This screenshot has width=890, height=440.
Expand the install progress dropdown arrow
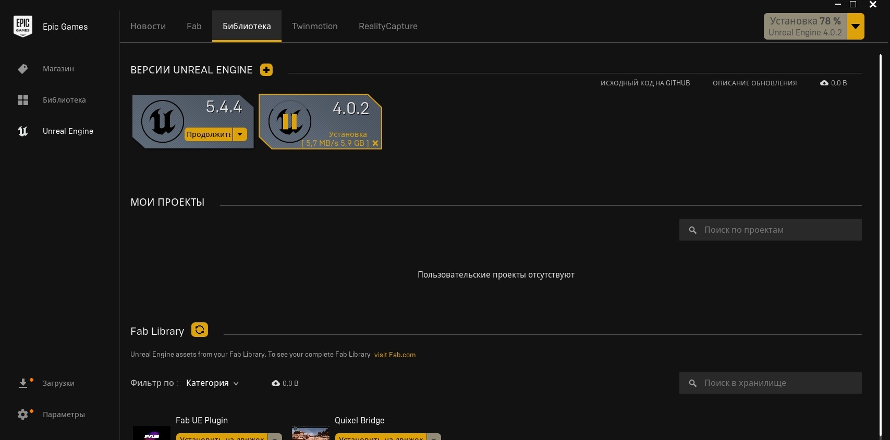pyautogui.click(x=856, y=27)
